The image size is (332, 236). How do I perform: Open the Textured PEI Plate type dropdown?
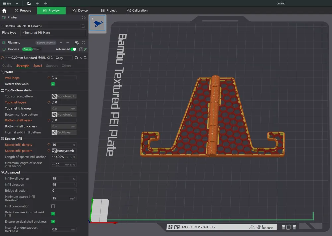(x=53, y=33)
